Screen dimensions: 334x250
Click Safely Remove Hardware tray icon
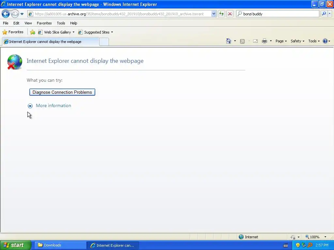coord(304,245)
